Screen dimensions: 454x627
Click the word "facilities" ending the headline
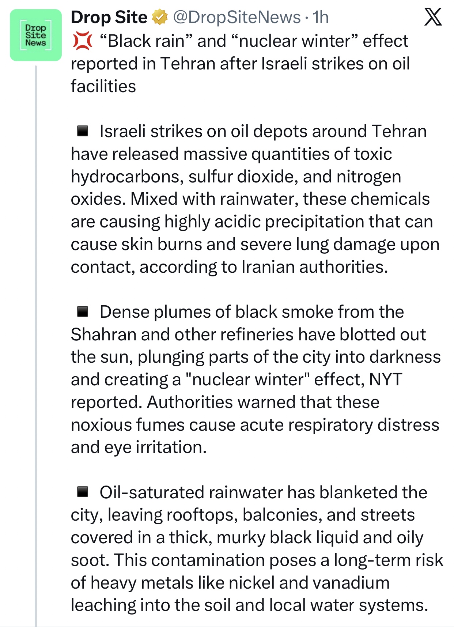tap(103, 86)
